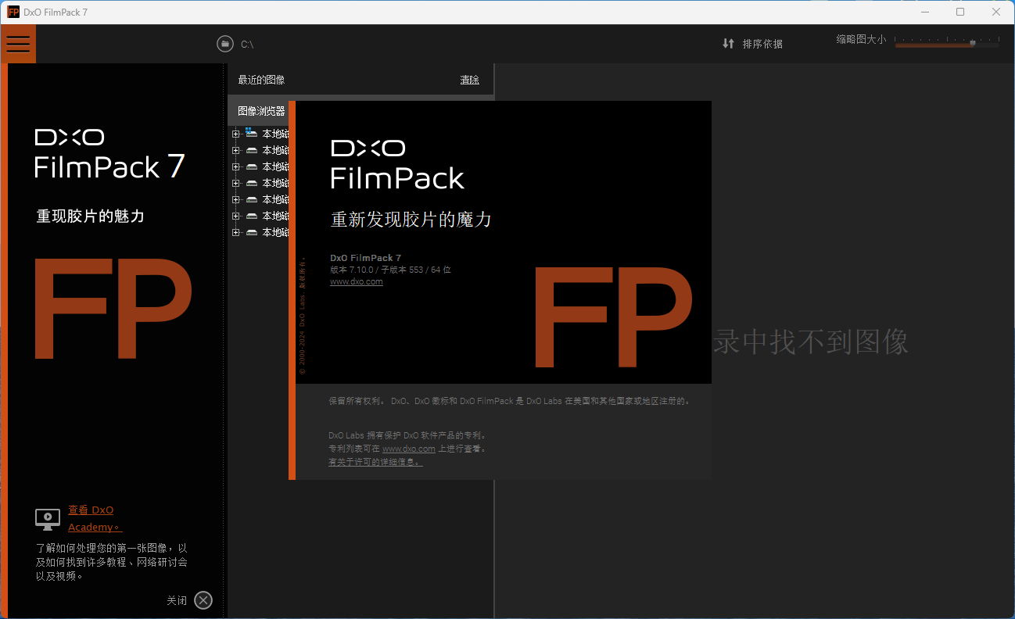Click the Academy video monitor icon

pyautogui.click(x=48, y=518)
